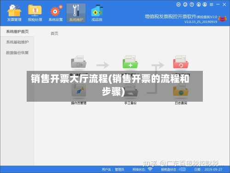
Task: Click the lock icon in title bar
Action: 199,5
